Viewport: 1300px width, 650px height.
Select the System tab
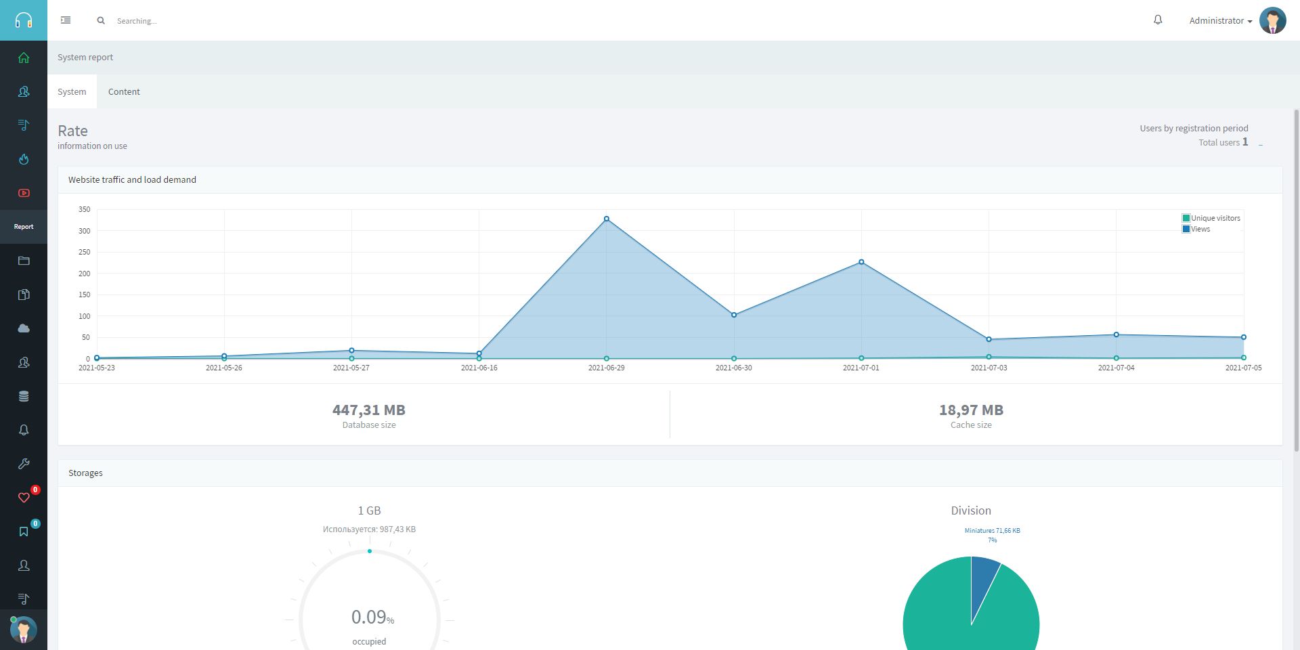[72, 91]
